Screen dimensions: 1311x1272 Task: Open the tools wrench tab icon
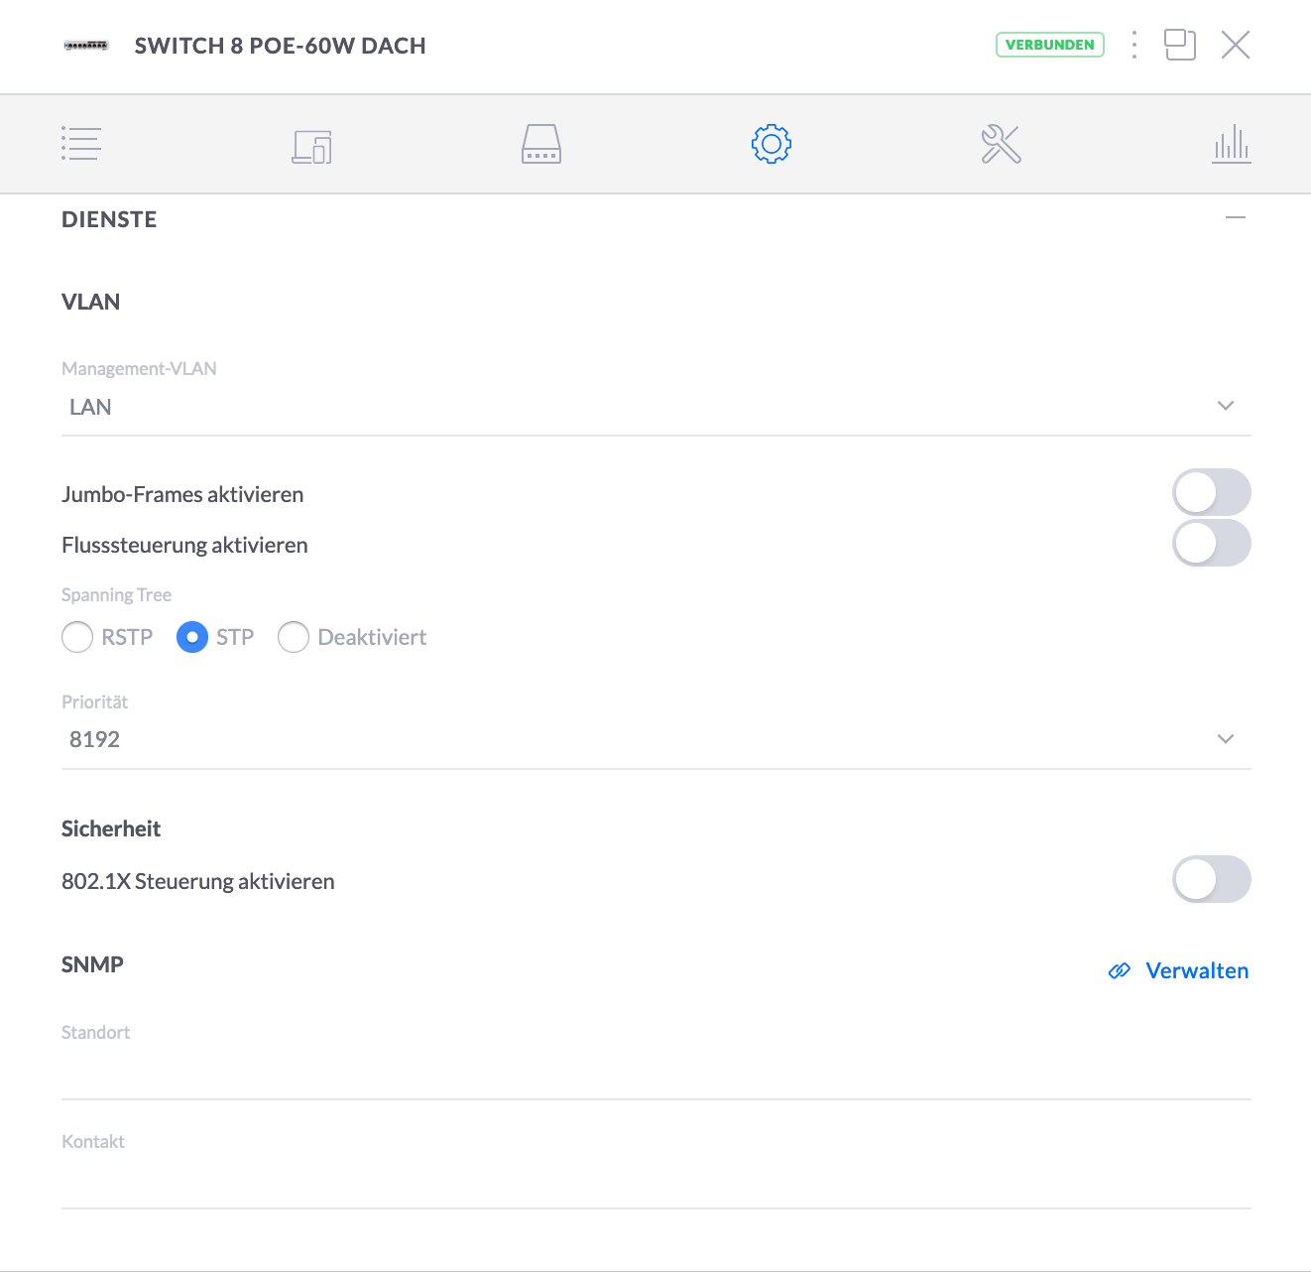(1001, 144)
